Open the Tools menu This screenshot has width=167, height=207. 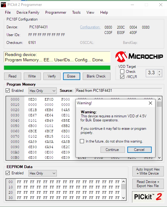(76, 12)
